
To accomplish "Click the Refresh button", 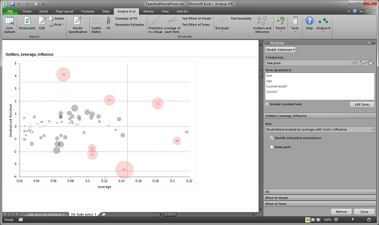I will pos(341,212).
